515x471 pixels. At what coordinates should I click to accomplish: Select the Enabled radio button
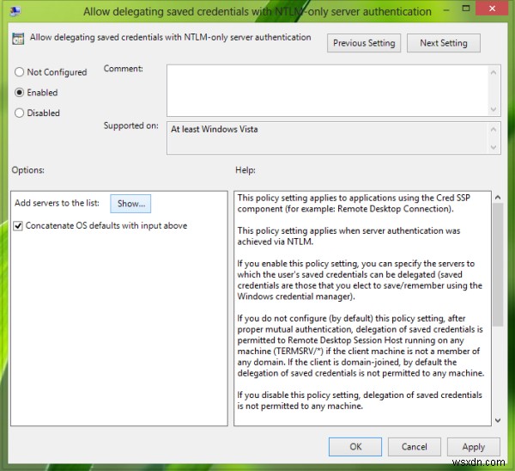[20, 93]
